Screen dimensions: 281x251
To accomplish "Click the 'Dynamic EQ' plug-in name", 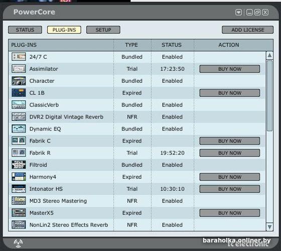I will tap(45, 129).
